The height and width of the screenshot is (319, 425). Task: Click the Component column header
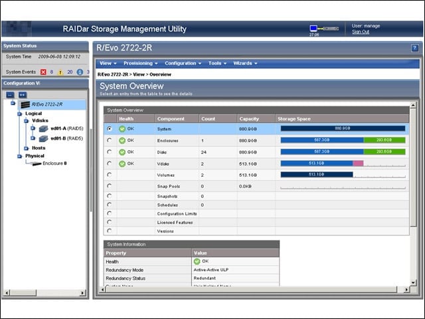coord(177,119)
